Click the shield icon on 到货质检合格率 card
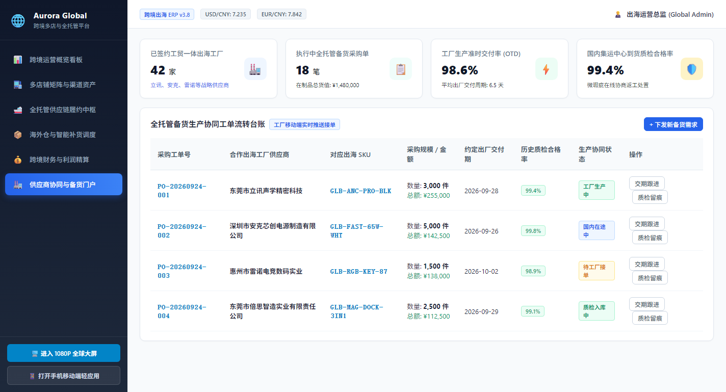 pyautogui.click(x=691, y=69)
